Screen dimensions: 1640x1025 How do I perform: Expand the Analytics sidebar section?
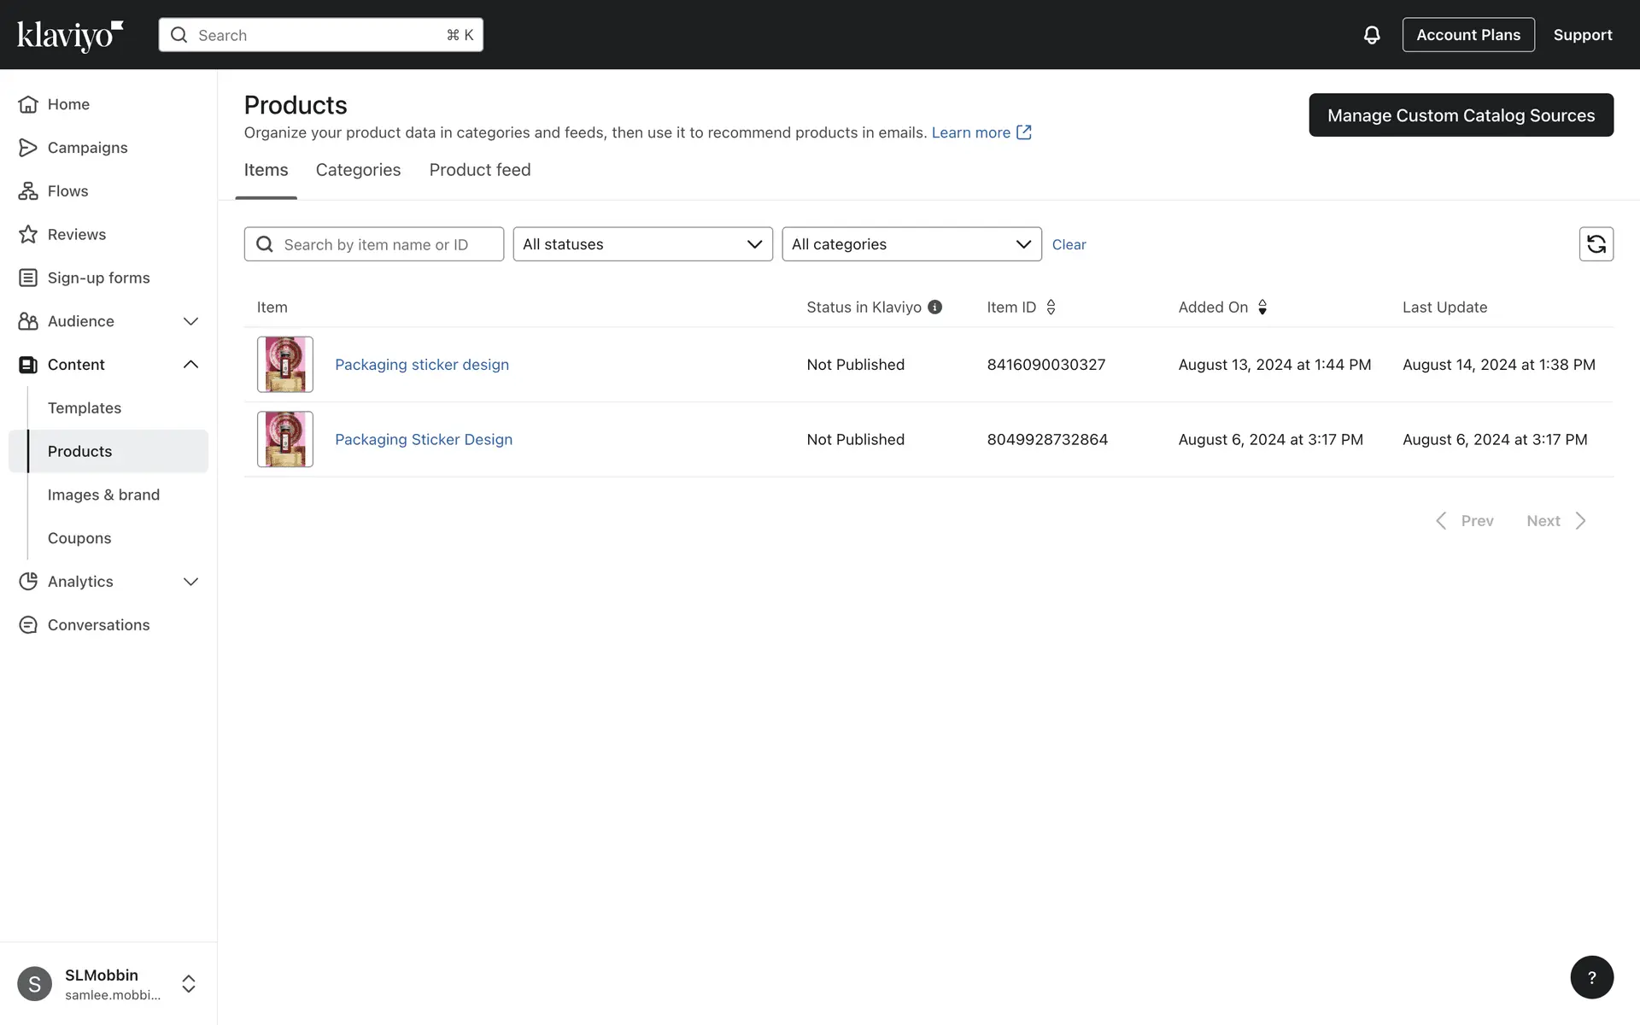click(190, 582)
